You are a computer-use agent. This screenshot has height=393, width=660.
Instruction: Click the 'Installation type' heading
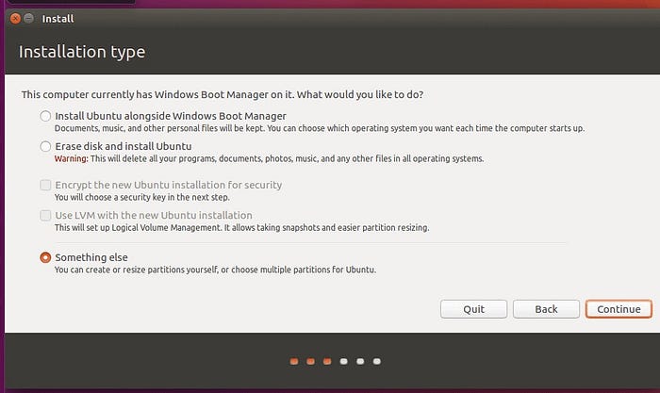pyautogui.click(x=82, y=52)
